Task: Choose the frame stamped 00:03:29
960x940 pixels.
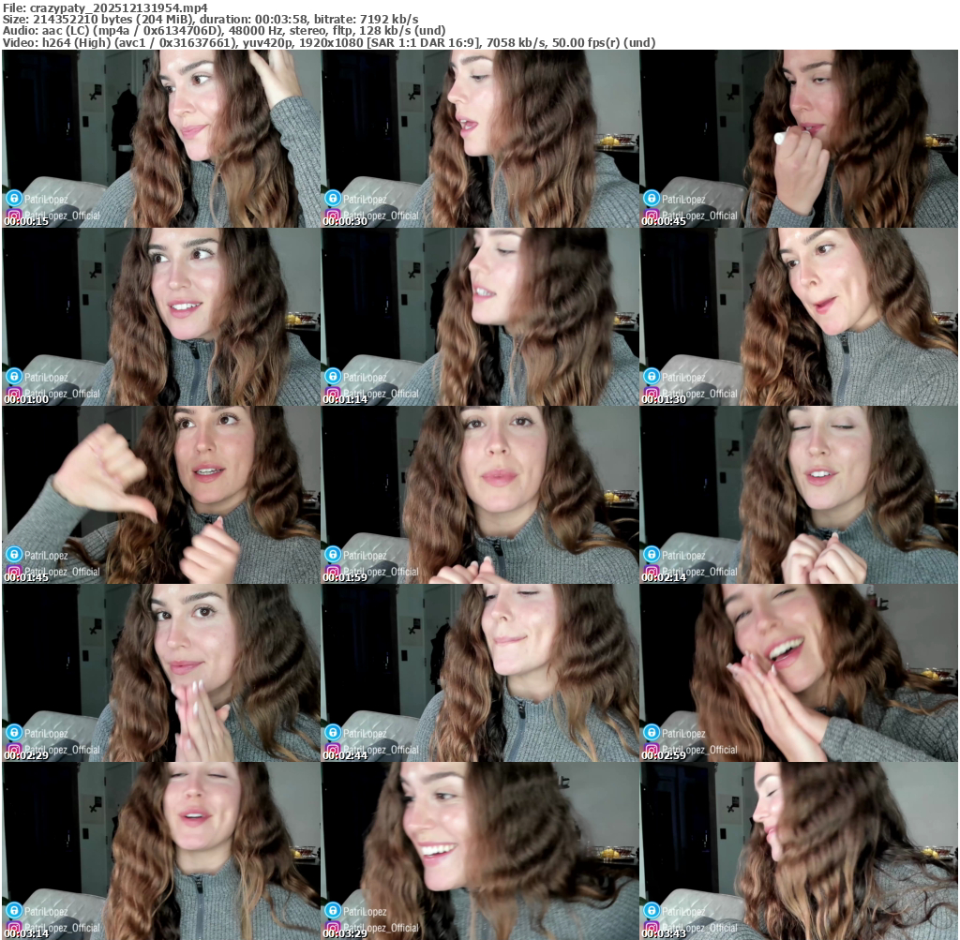Action: (480, 851)
